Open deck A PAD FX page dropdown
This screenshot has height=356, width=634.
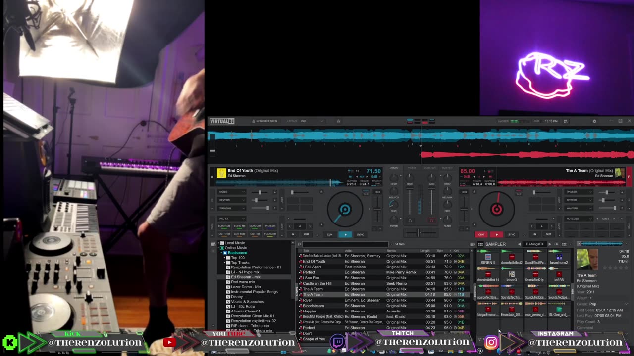click(x=231, y=218)
